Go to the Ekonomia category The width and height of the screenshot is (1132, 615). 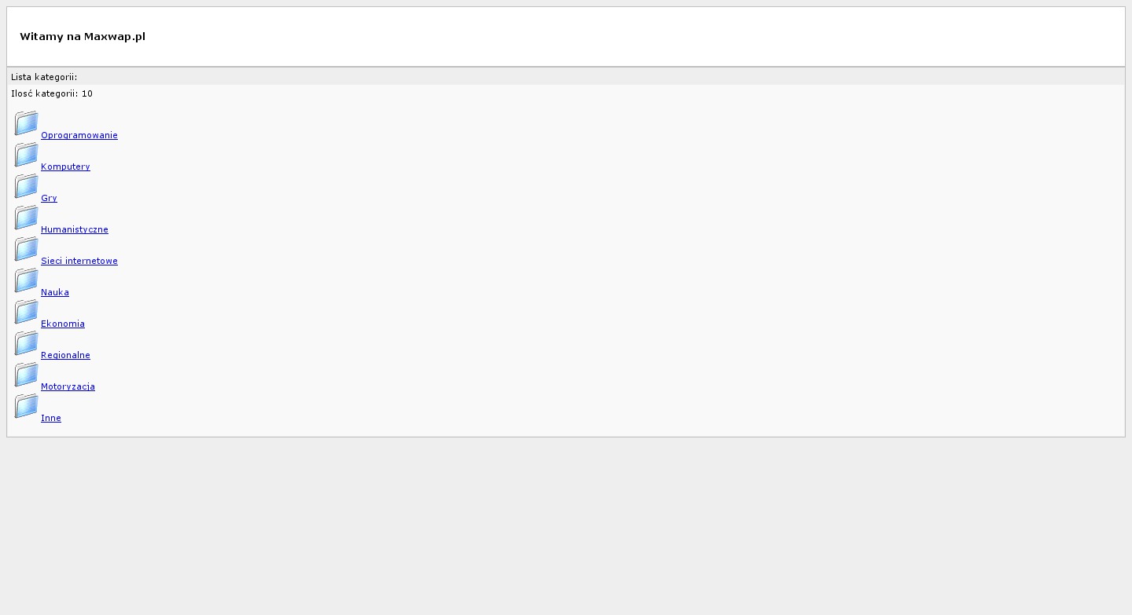point(63,324)
